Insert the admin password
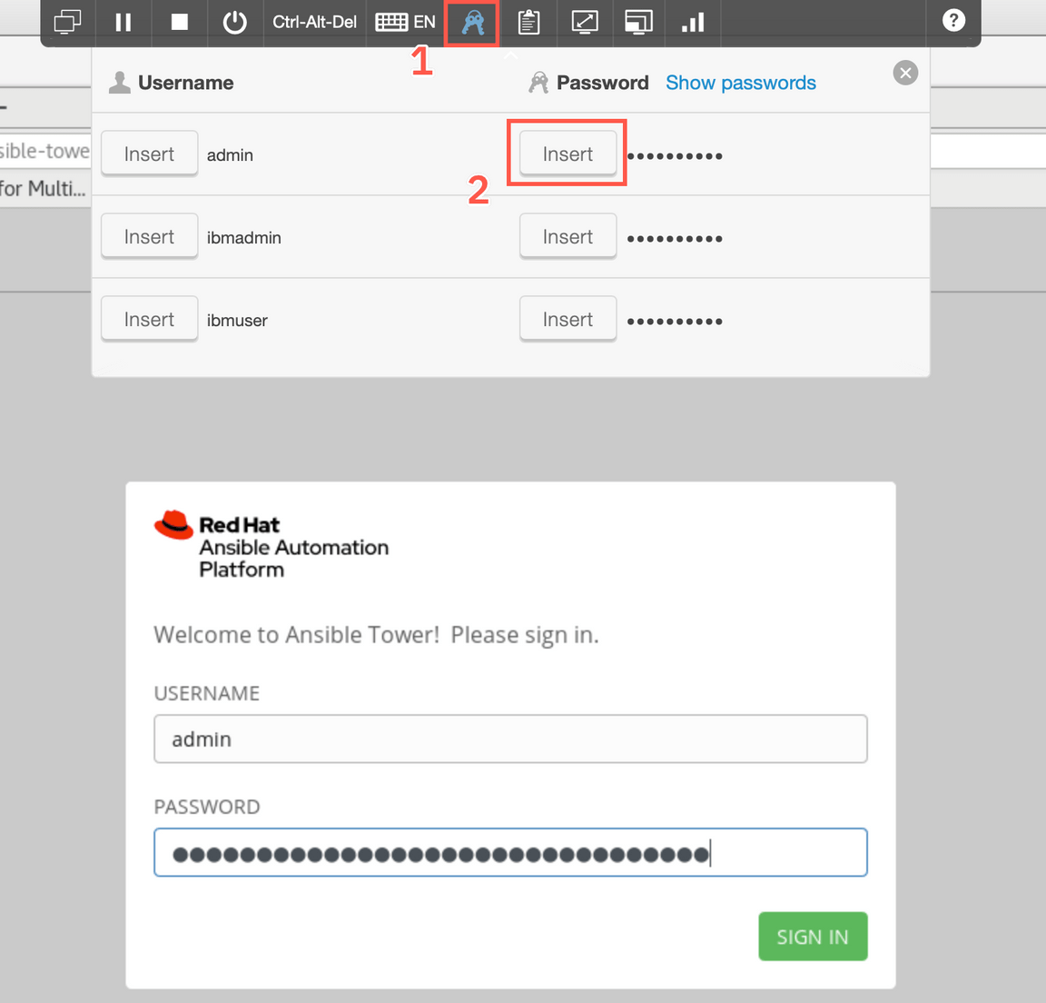Image resolution: width=1046 pixels, height=1003 pixels. click(x=567, y=154)
